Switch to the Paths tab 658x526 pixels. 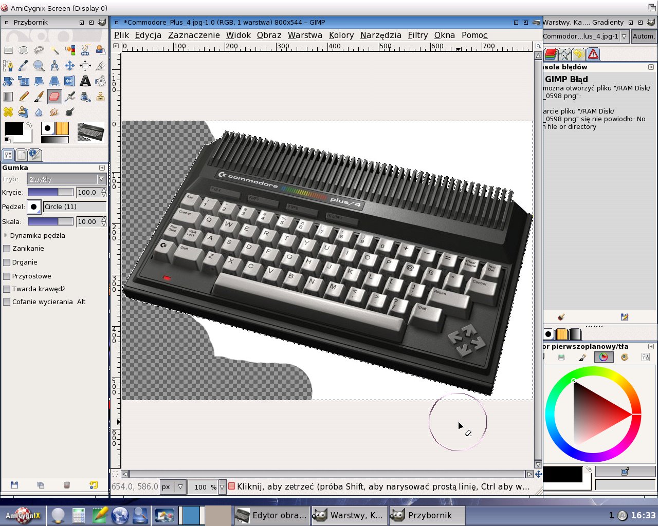click(565, 54)
